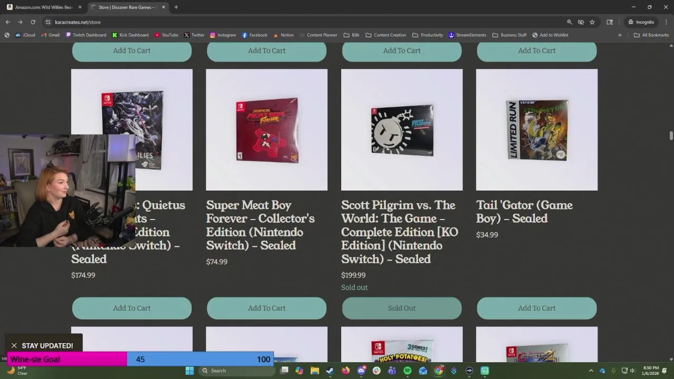
Task: Click the $199.99 price text
Action: [x=353, y=275]
